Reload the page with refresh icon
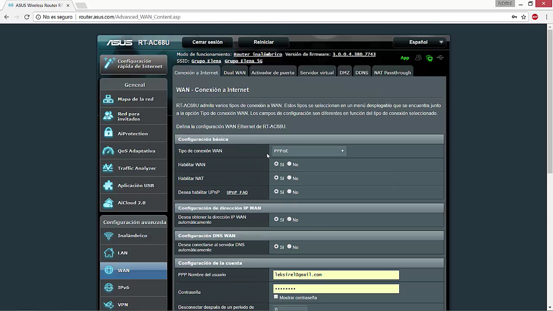The image size is (553, 311). 27,17
